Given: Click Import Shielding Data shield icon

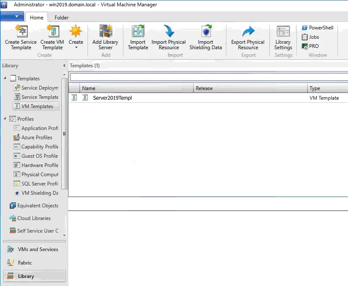Looking at the screenshot, I should point(206,31).
